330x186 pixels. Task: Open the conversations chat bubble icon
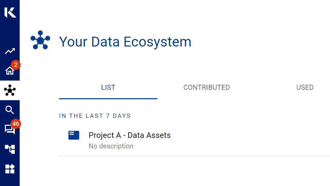pos(10,129)
